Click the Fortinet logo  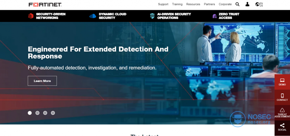pyautogui.click(x=45, y=4)
